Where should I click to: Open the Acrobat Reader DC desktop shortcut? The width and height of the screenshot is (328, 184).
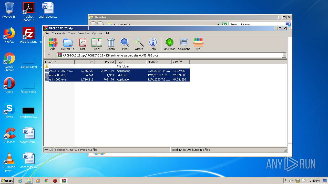pyautogui.click(x=28, y=12)
